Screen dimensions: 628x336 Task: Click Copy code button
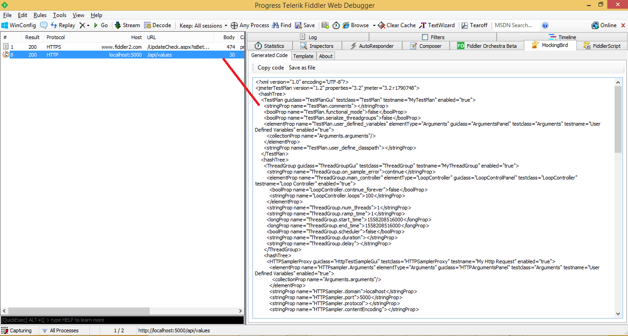coord(271,68)
